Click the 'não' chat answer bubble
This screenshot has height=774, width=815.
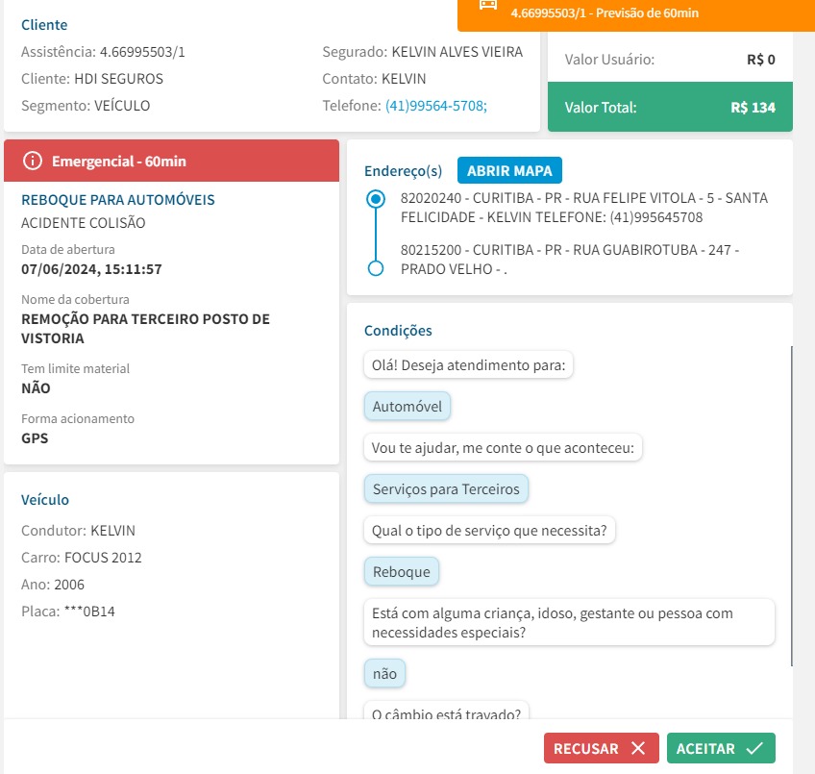pyautogui.click(x=384, y=674)
